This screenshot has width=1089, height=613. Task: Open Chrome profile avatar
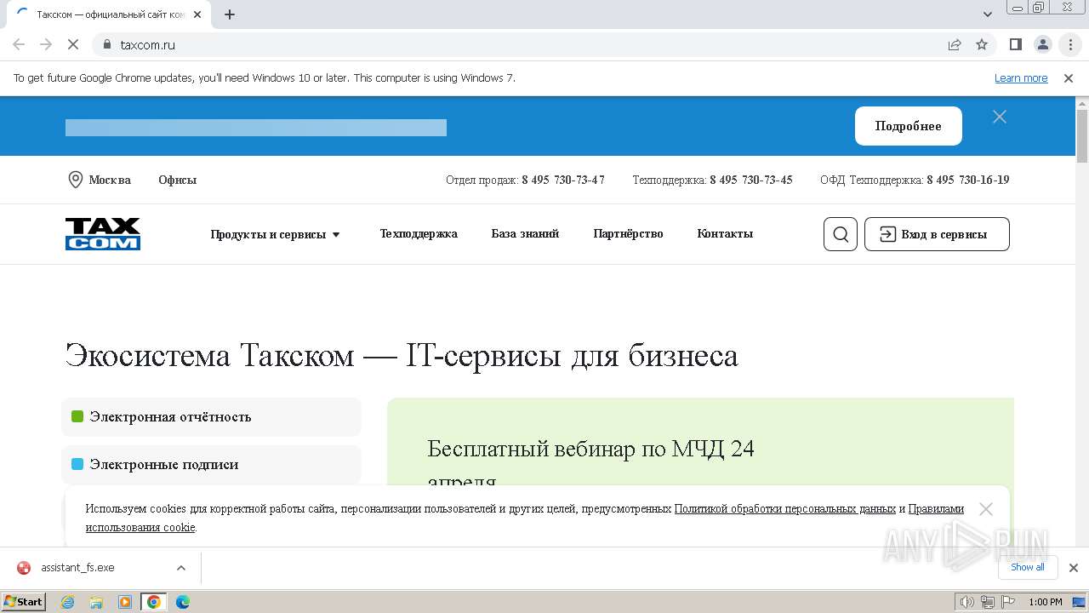(x=1043, y=44)
